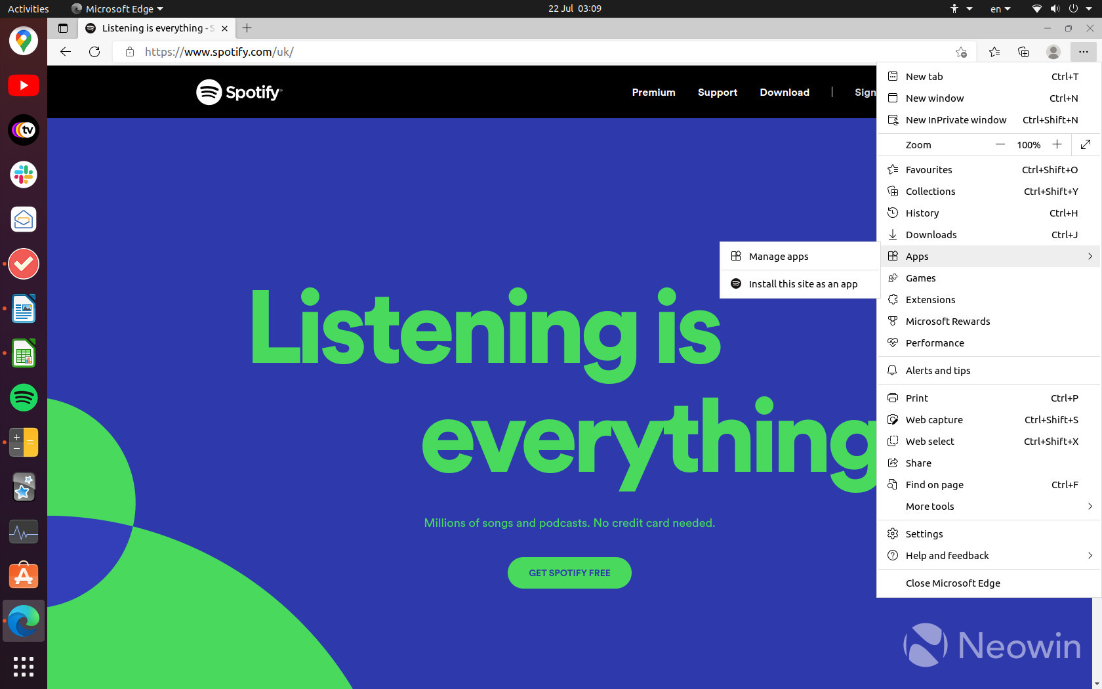The width and height of the screenshot is (1102, 689).
Task: Open the tab actions menu icon
Action: (x=63, y=28)
